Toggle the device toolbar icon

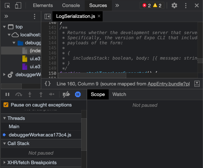18,5
